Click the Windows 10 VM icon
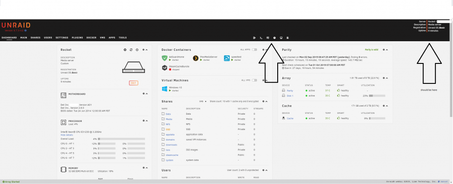Screen dimensions: 453x184 click(x=165, y=89)
